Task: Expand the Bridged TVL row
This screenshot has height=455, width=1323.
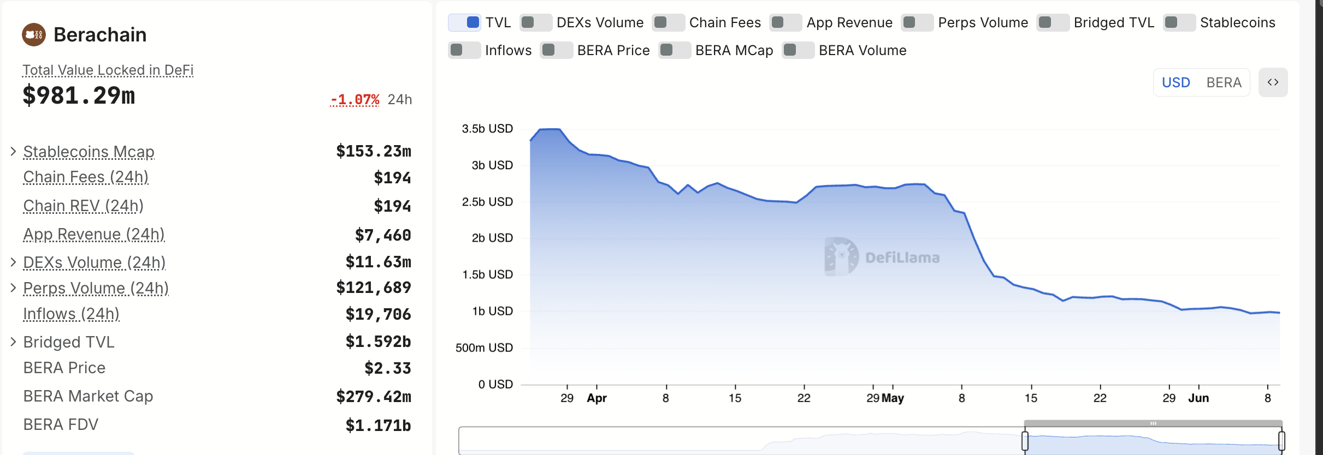Action: pyautogui.click(x=14, y=342)
